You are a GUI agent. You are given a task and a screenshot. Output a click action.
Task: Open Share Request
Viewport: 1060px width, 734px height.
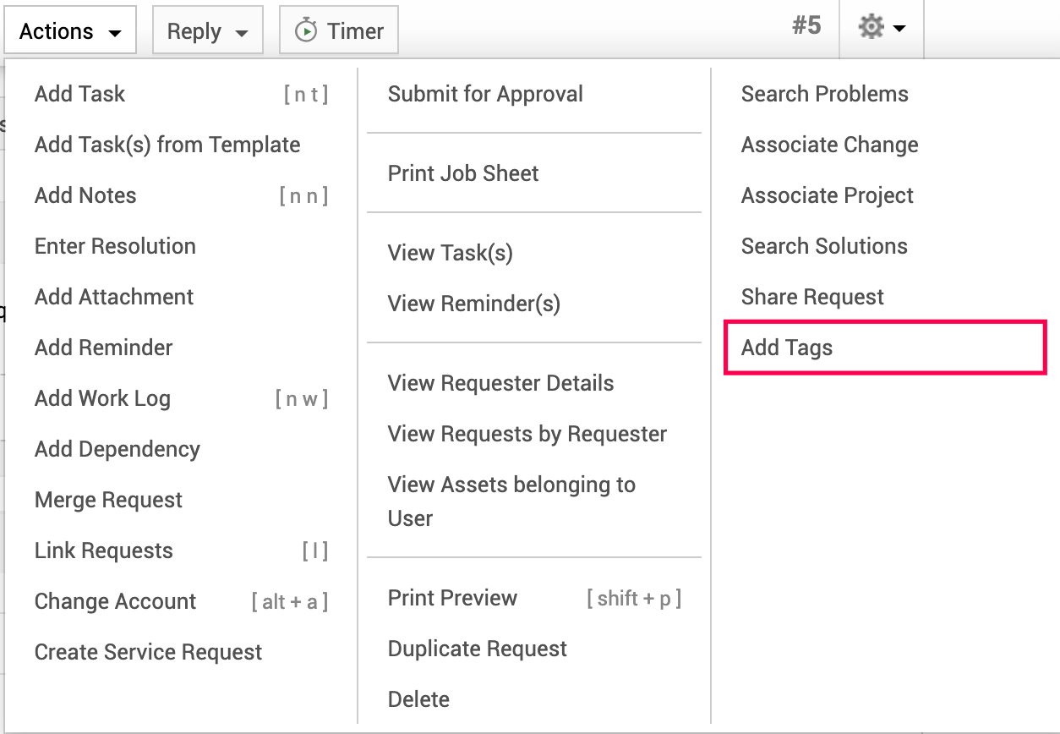812,296
